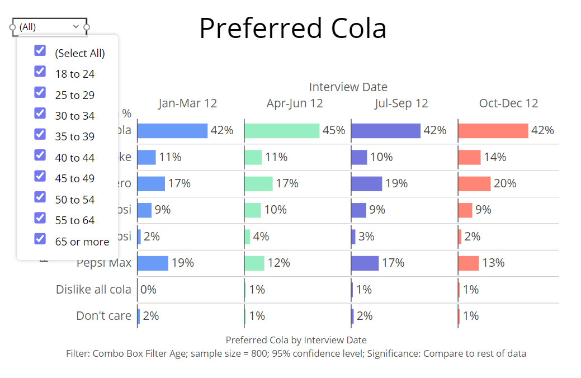Uncheck the 55 to 64 checkbox
This screenshot has width=581, height=378.
click(x=40, y=218)
